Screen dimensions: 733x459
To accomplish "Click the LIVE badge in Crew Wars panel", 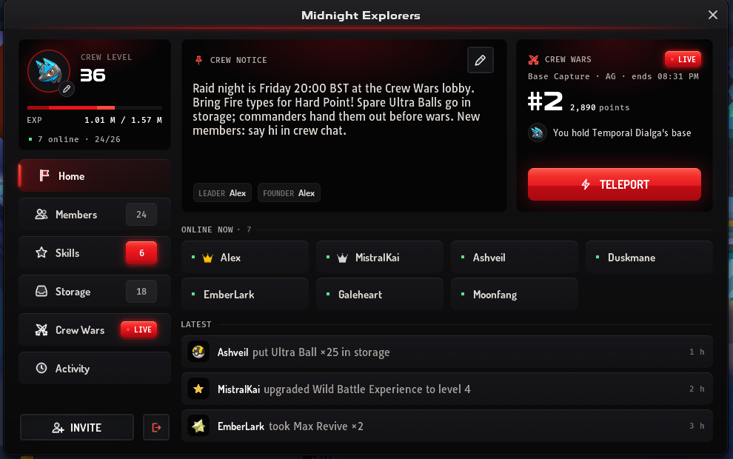I will point(683,59).
